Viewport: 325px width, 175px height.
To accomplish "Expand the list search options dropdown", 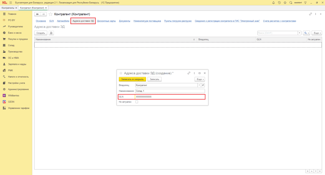I will point(306,33).
